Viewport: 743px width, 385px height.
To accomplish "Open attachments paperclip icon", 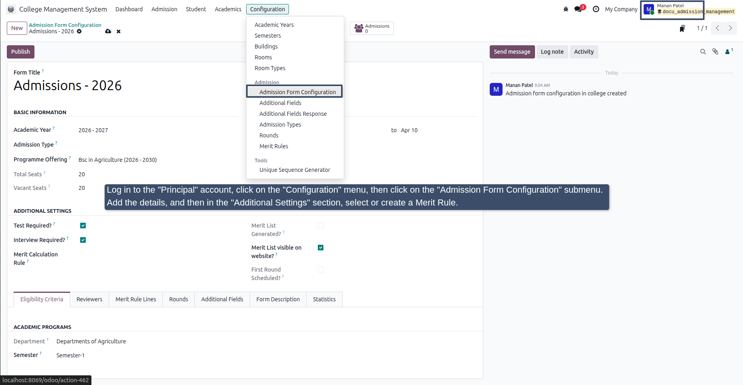I will [x=715, y=52].
